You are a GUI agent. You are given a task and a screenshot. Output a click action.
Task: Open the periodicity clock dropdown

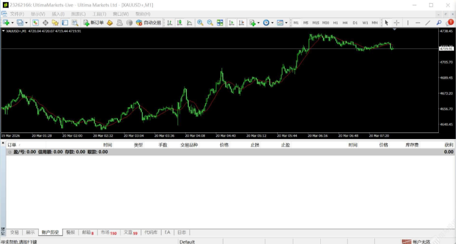(272, 23)
